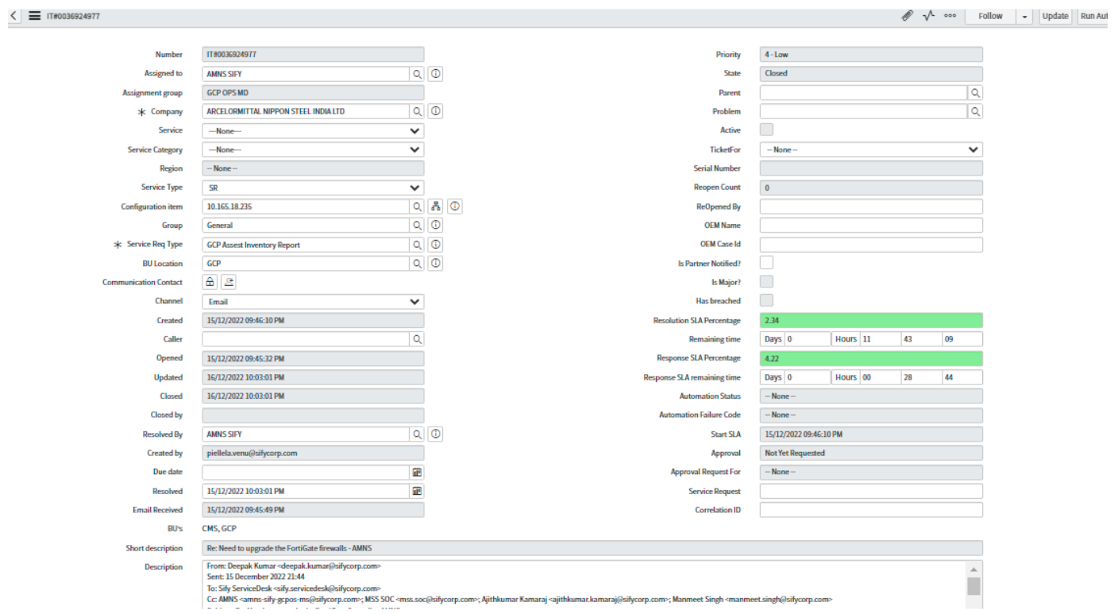Click into the Service Request field
Viewport: 1114px width, 614px height.
(871, 491)
